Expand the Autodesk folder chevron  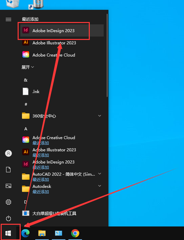[x=100, y=186]
